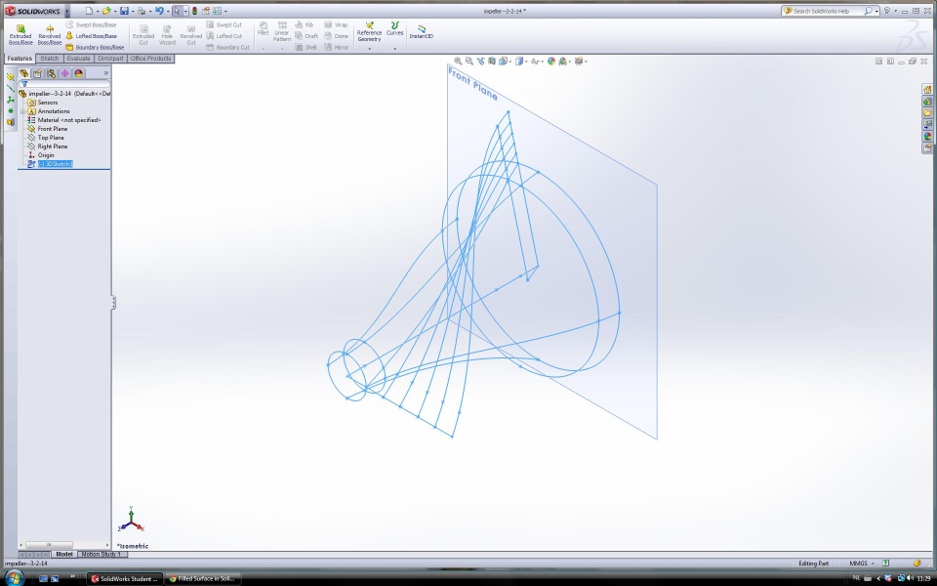
Task: Select 3DSketch1 in feature tree
Action: 50,164
